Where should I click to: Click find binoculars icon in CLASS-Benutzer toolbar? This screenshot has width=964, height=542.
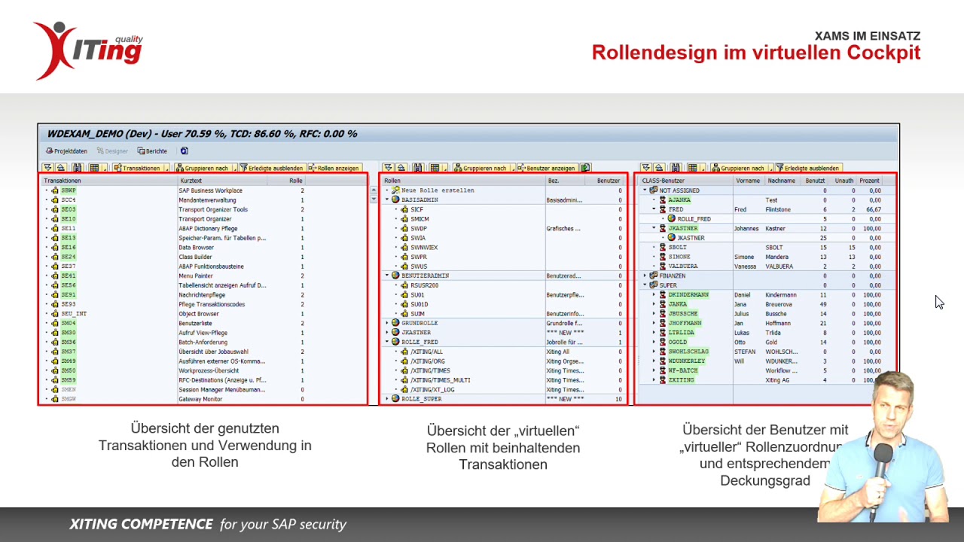click(x=675, y=168)
